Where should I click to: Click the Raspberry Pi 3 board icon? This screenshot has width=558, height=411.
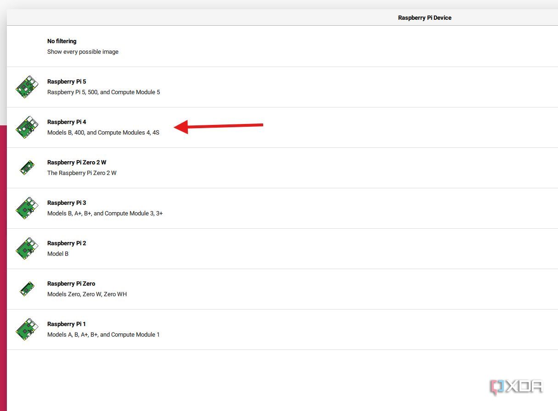point(27,208)
